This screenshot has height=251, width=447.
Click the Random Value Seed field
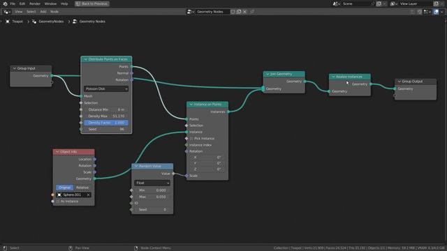tap(152, 209)
